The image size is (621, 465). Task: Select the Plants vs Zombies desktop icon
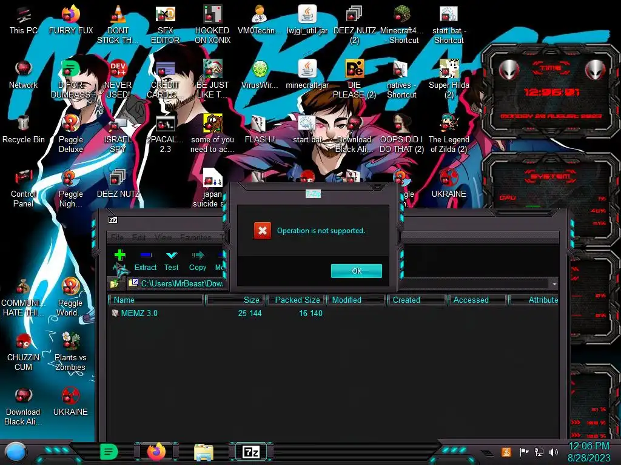point(70,352)
